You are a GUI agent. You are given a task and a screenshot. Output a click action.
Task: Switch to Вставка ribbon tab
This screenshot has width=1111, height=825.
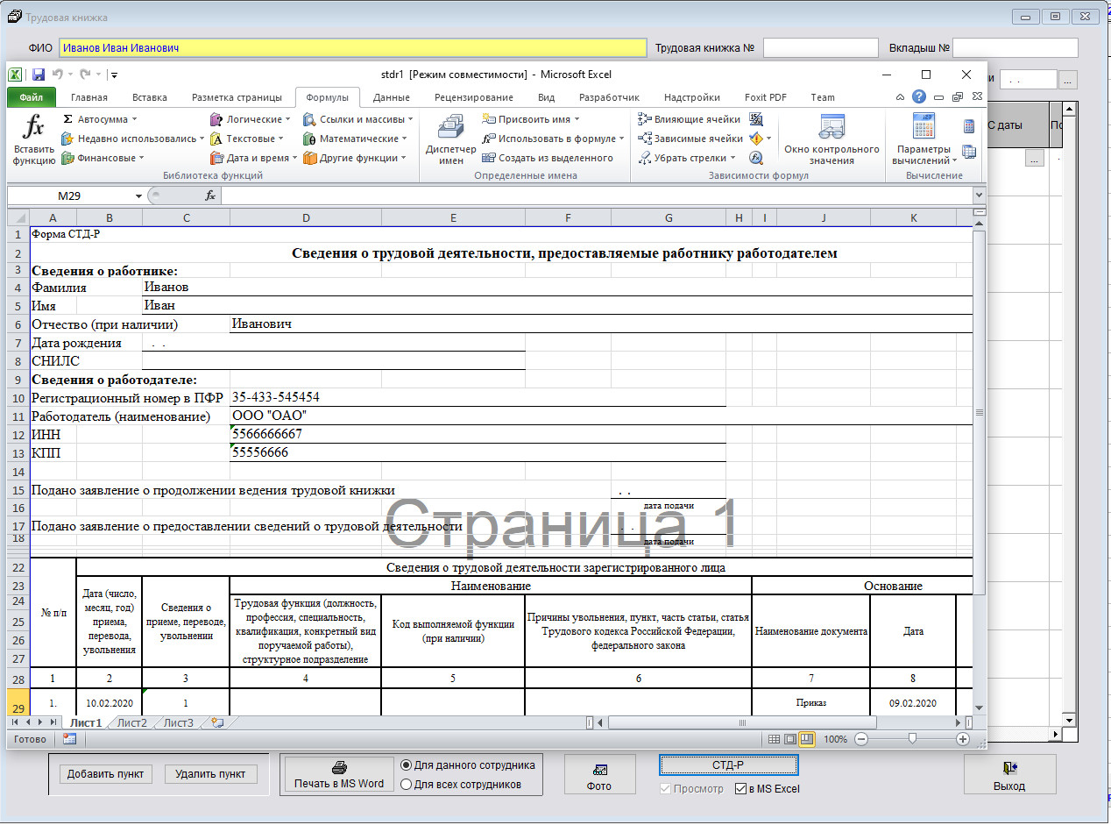[x=150, y=97]
